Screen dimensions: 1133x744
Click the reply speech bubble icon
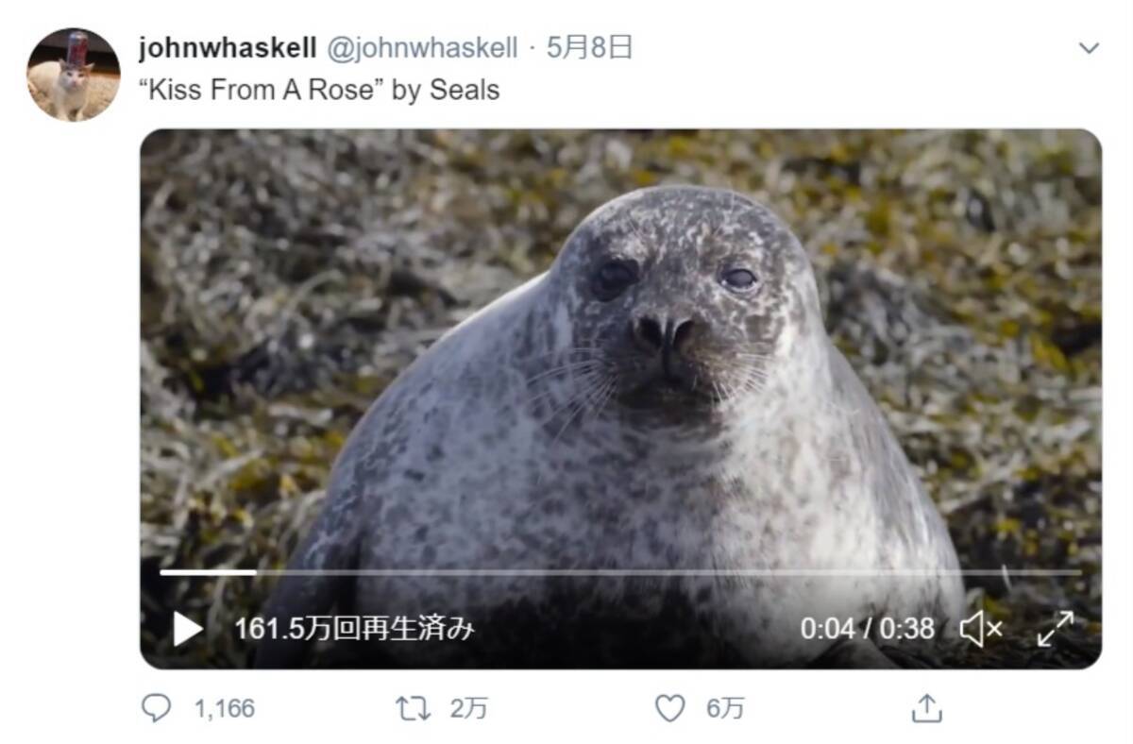click(156, 707)
